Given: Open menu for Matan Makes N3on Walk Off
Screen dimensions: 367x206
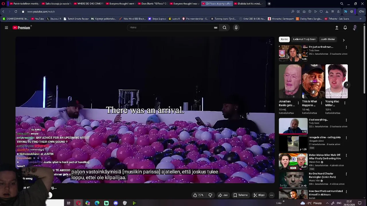Looking at the screenshot, I should (x=346, y=155).
